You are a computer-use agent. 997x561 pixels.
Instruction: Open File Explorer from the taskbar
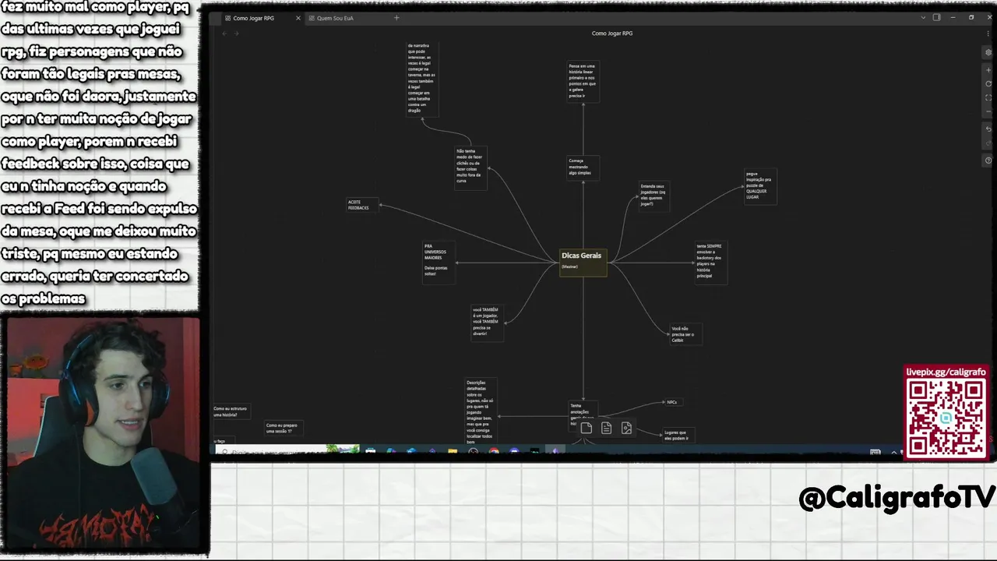coord(453,451)
